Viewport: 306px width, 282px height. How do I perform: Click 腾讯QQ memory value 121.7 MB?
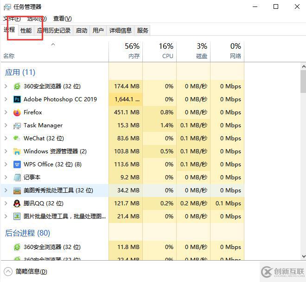(127, 203)
